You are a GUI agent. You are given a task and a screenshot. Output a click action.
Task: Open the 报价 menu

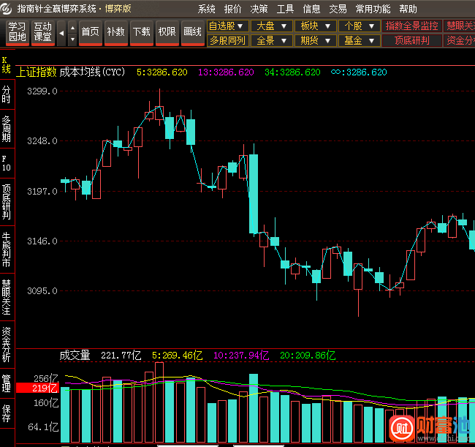232,9
